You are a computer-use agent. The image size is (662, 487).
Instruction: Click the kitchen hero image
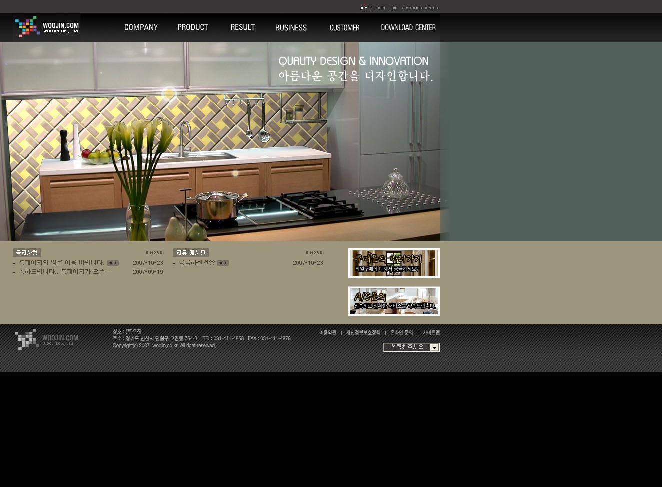coord(220,142)
